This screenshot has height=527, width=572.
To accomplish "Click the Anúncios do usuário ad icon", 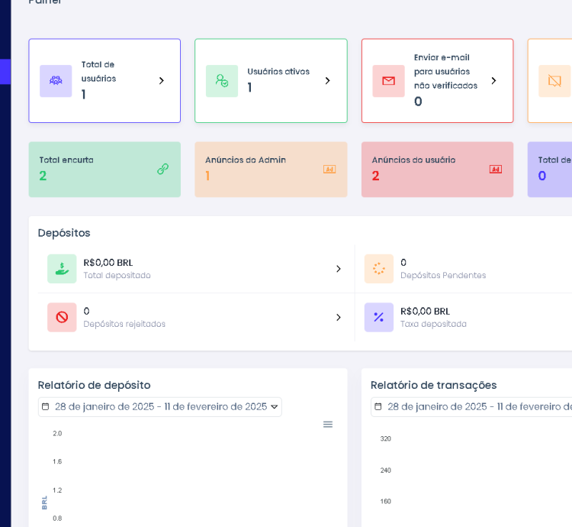I will click(496, 169).
